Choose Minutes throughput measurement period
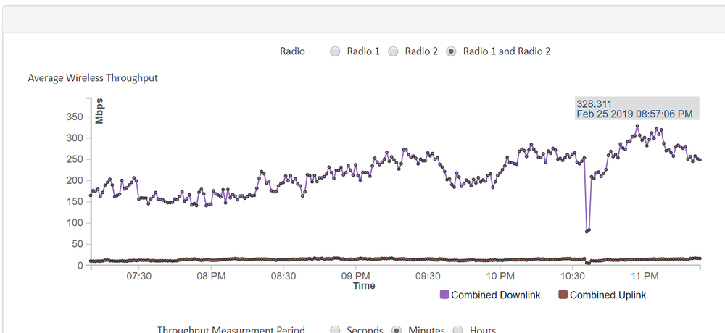This screenshot has width=725, height=333. click(397, 330)
